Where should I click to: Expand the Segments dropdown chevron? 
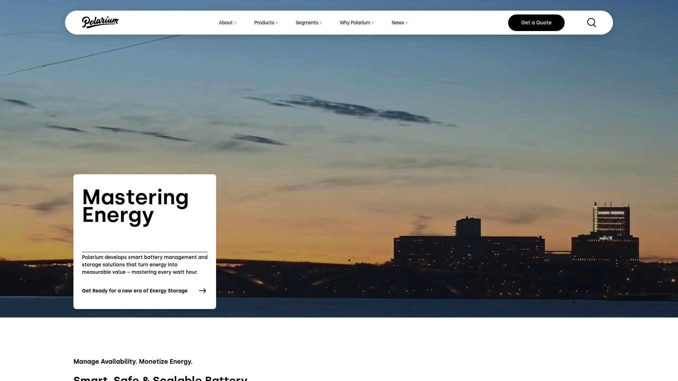[x=321, y=23]
